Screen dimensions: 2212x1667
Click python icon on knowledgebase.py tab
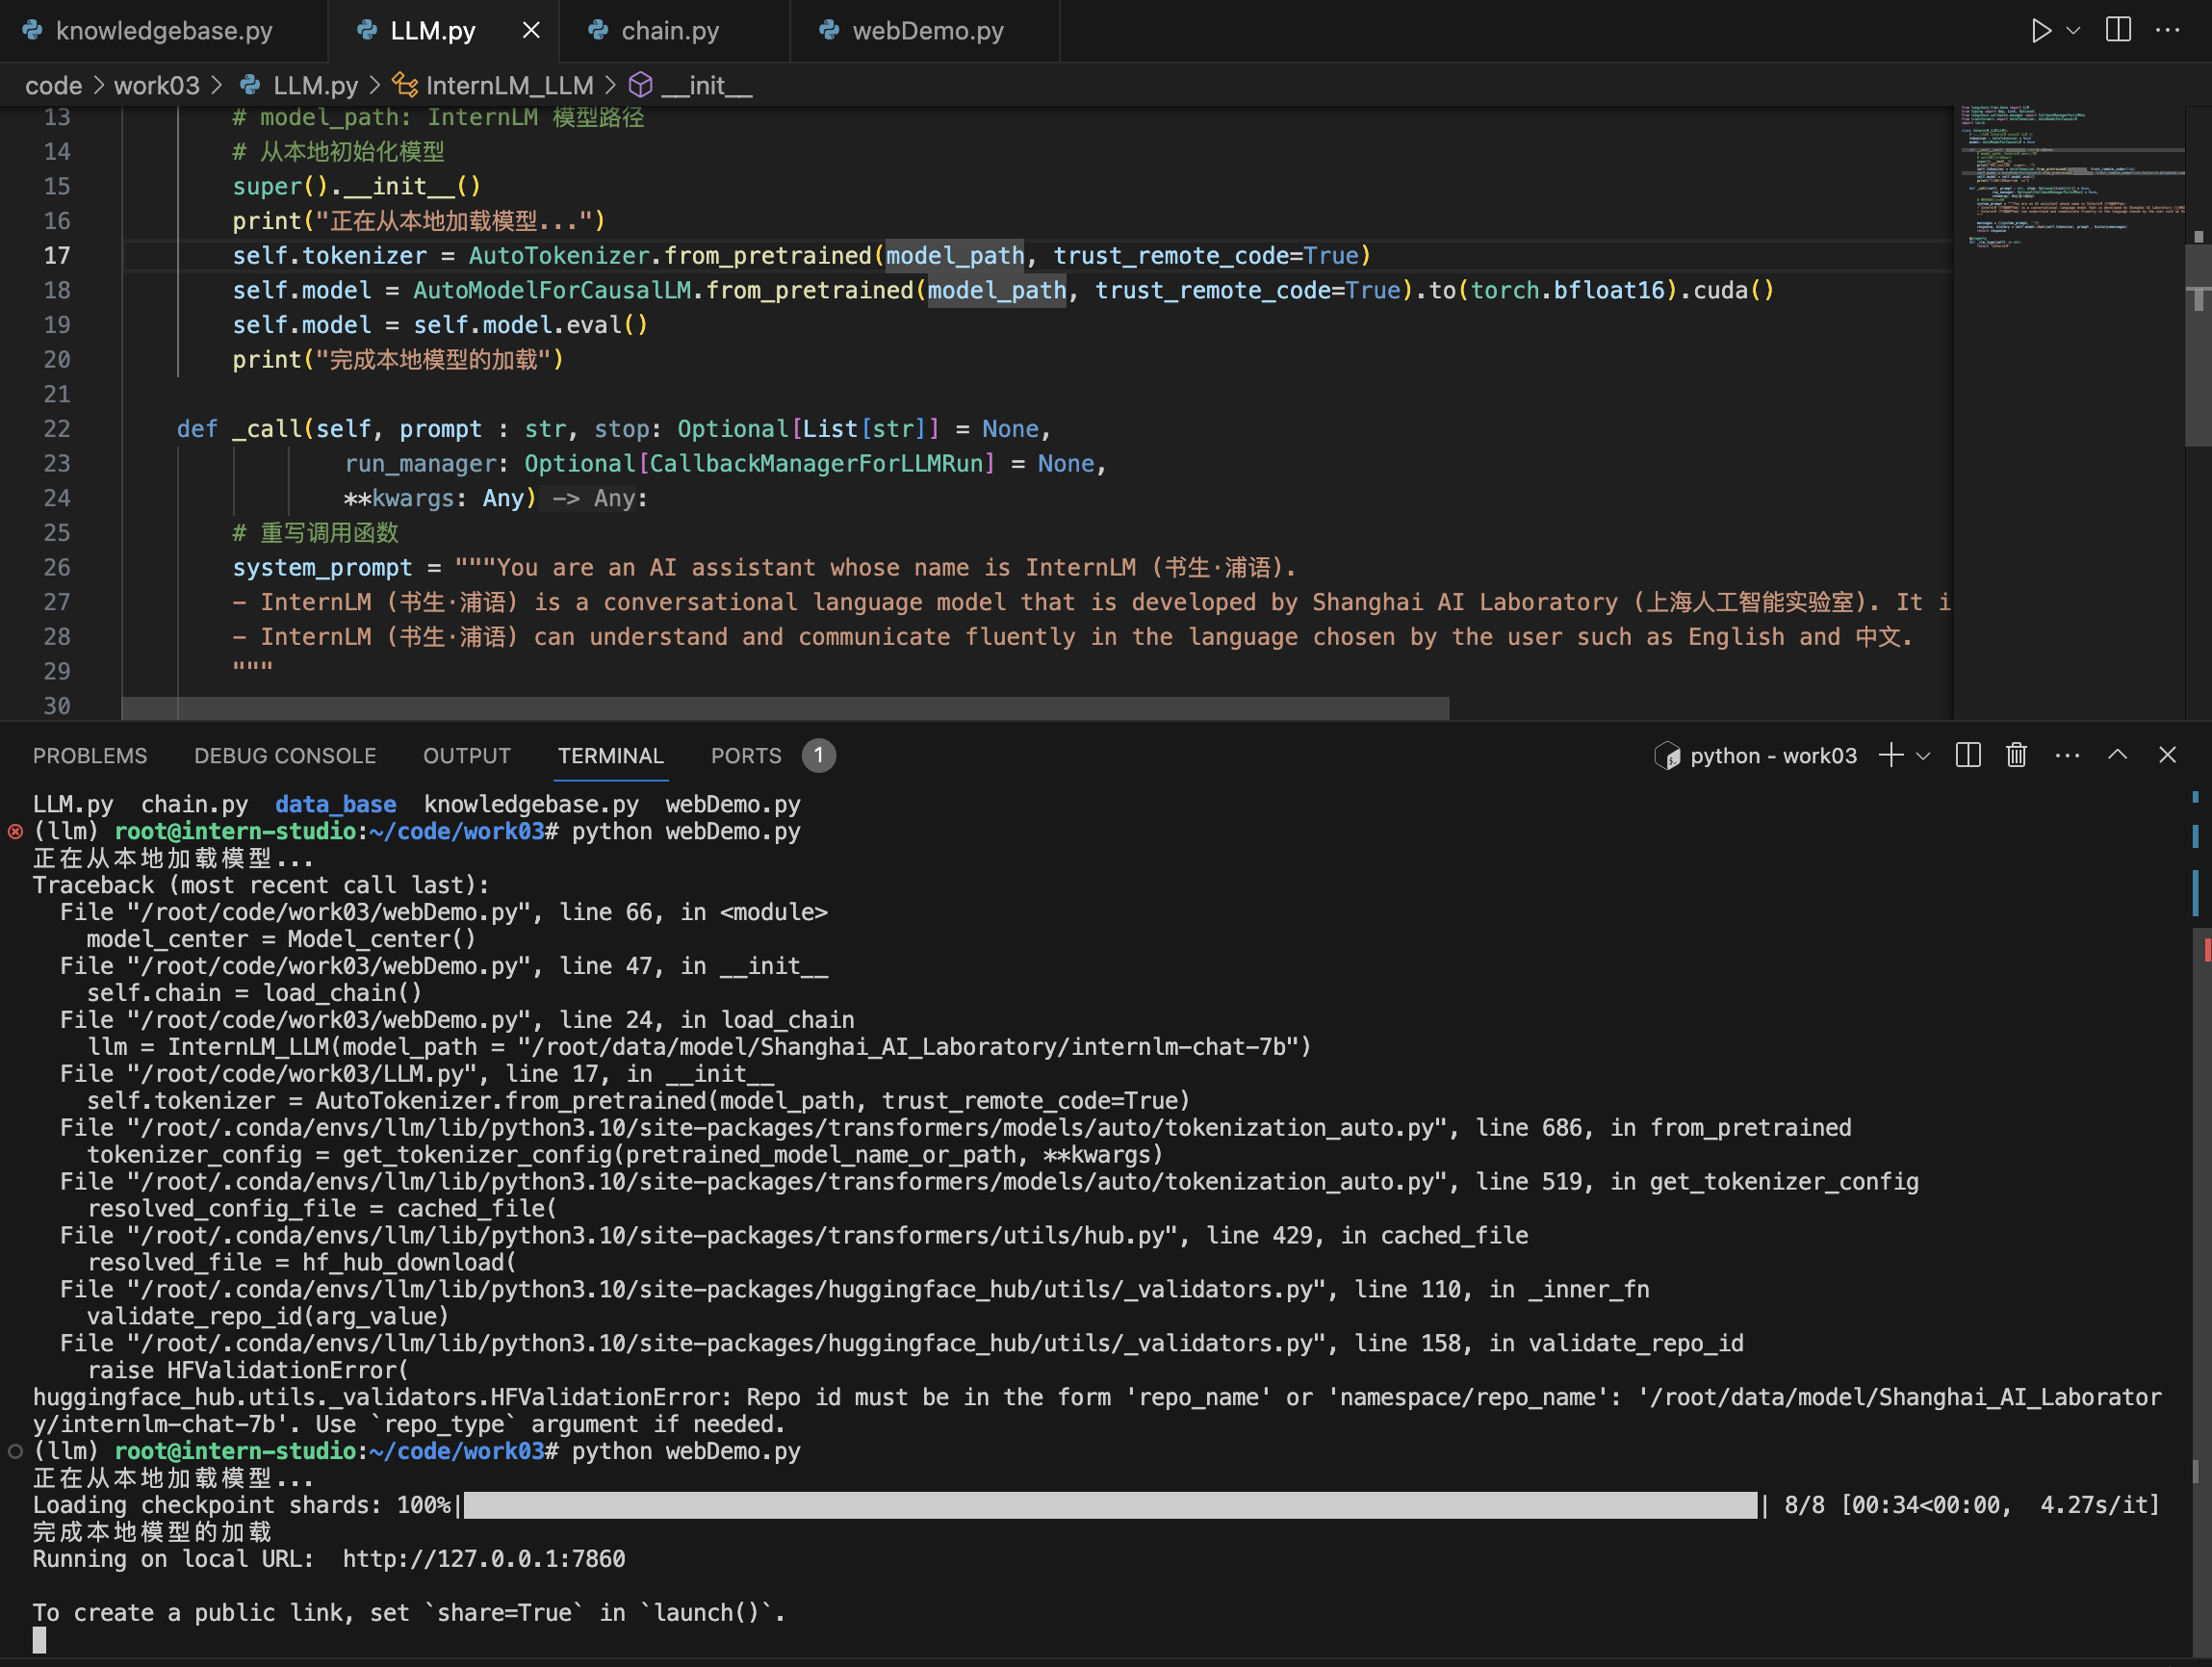[32, 30]
